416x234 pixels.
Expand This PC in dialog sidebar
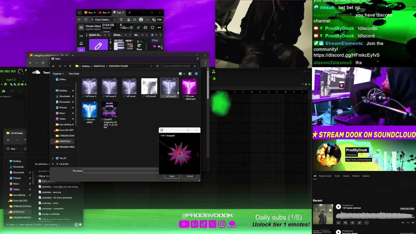pyautogui.click(x=53, y=158)
